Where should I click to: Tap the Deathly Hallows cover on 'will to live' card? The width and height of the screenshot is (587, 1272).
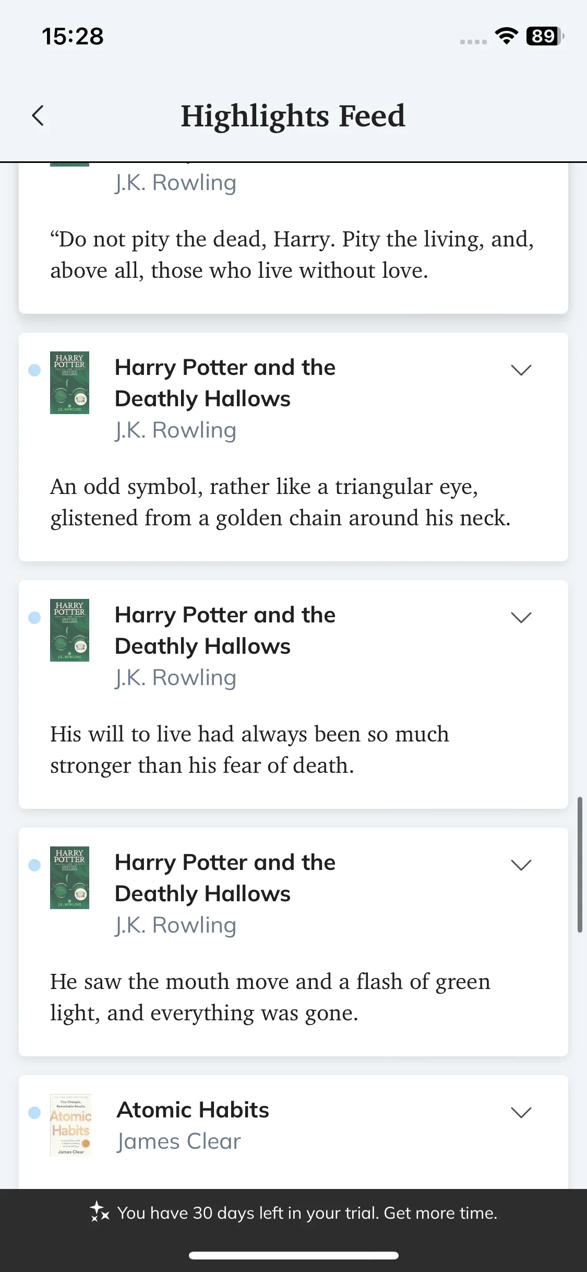pyautogui.click(x=69, y=630)
